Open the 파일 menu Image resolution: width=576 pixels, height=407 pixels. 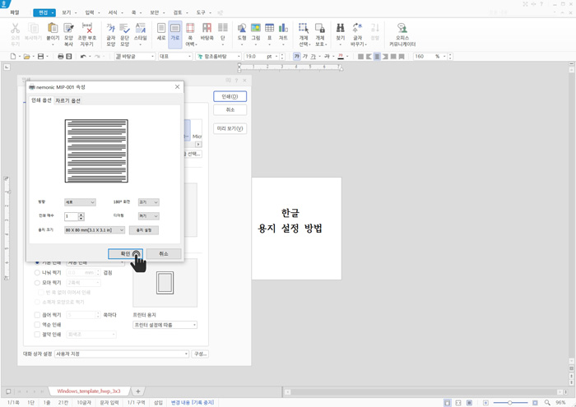(14, 12)
